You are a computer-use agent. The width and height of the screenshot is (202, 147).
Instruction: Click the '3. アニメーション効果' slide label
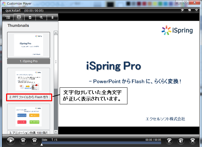28,132
